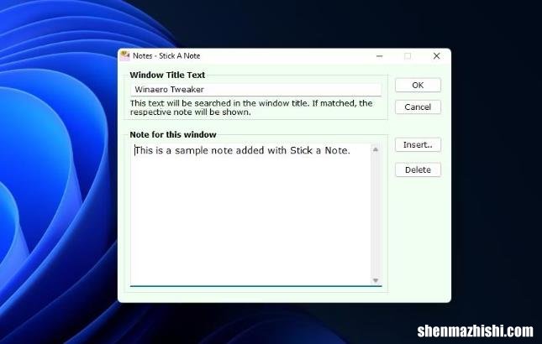Click the note scrollbar up arrow
The image size is (542, 344).
pos(376,149)
